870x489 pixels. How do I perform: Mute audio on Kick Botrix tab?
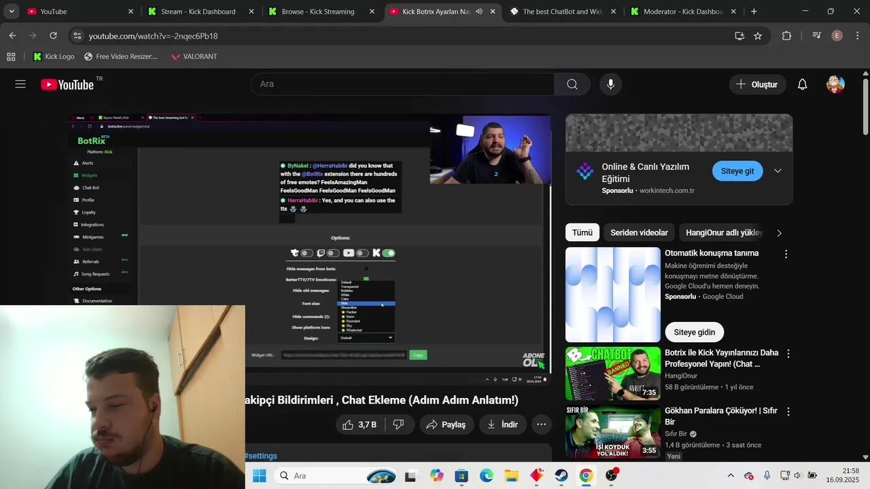tap(479, 12)
